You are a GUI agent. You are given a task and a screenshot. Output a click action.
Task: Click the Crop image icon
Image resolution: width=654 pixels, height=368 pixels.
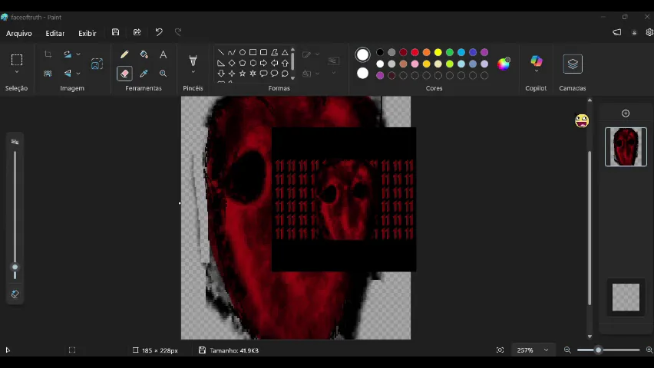click(48, 54)
